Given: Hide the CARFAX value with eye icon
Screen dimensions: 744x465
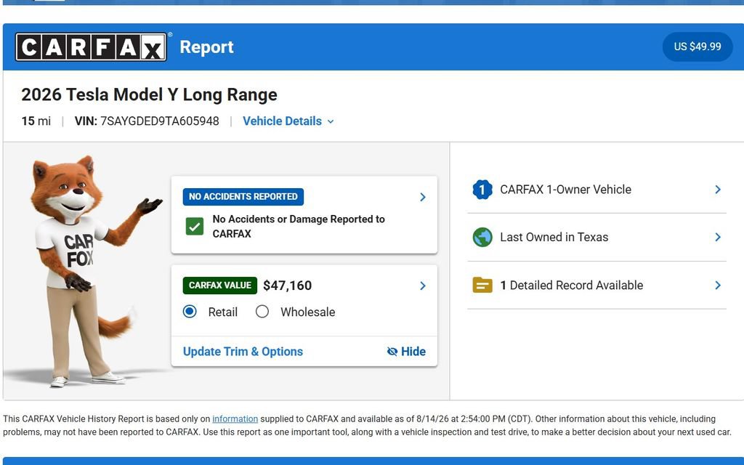Looking at the screenshot, I should (406, 352).
